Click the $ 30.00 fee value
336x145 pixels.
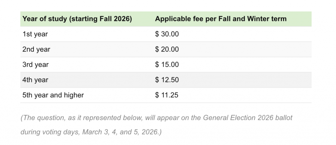pos(167,34)
